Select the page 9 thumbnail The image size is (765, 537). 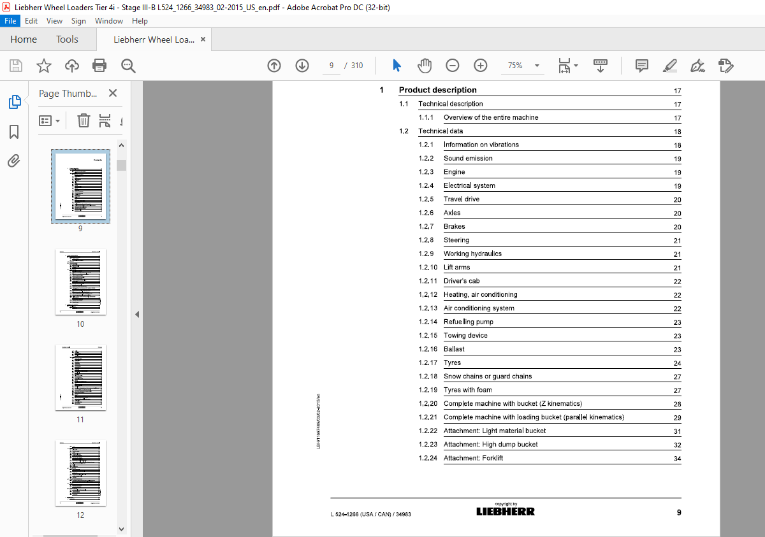80,186
